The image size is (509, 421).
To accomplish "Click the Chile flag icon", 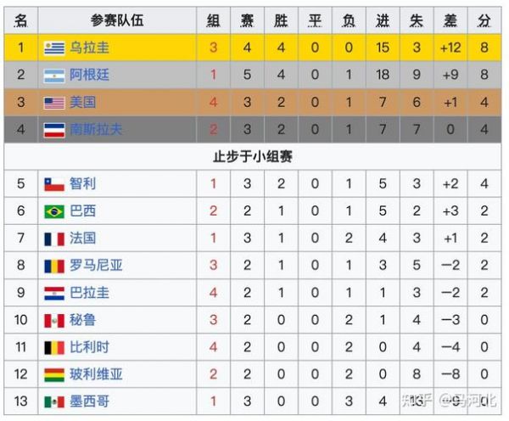I will [54, 184].
